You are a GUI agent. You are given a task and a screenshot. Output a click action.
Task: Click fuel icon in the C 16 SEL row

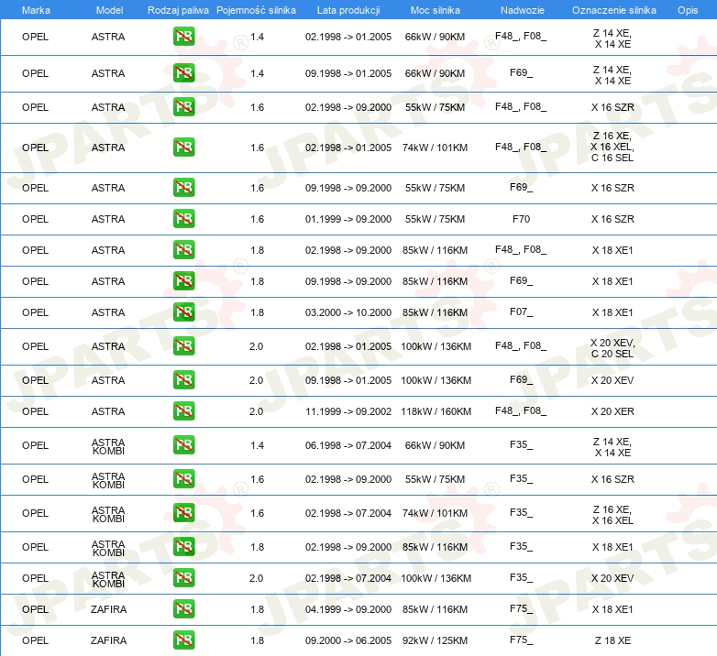point(183,148)
